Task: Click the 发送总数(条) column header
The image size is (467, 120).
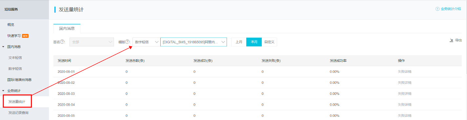Action: (x=135, y=61)
